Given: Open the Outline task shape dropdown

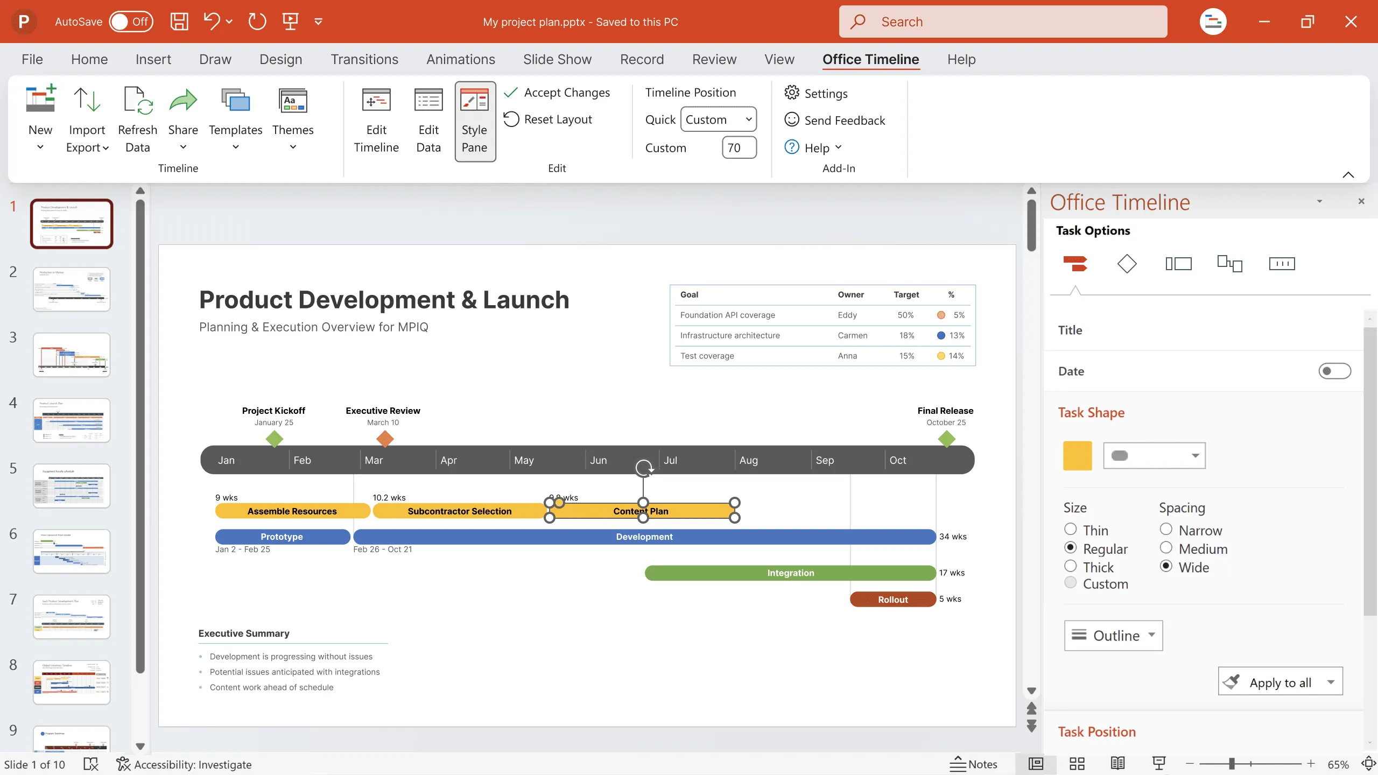Looking at the screenshot, I should coord(1150,634).
